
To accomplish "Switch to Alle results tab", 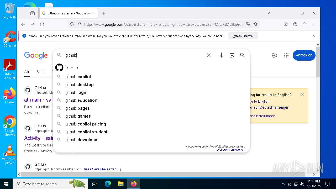I will coord(27,72).
